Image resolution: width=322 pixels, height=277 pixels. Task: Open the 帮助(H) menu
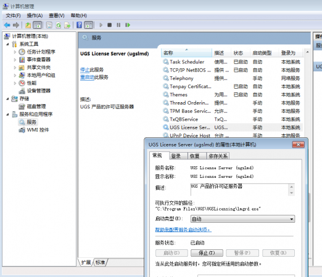pos(79,15)
